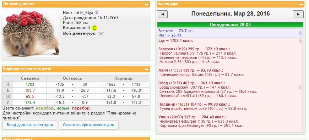Click Отметить критические дни button
The image size is (309, 140).
point(88,125)
